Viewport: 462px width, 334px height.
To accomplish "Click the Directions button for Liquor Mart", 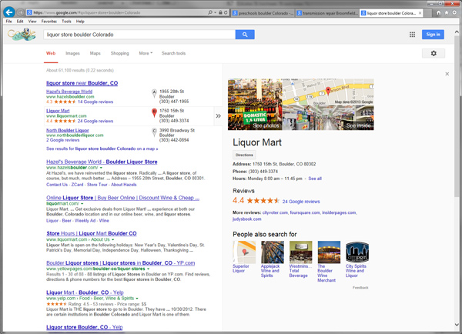I will click(x=244, y=155).
